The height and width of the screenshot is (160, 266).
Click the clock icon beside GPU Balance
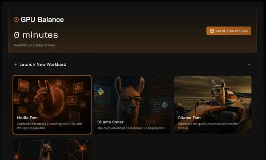pos(16,20)
